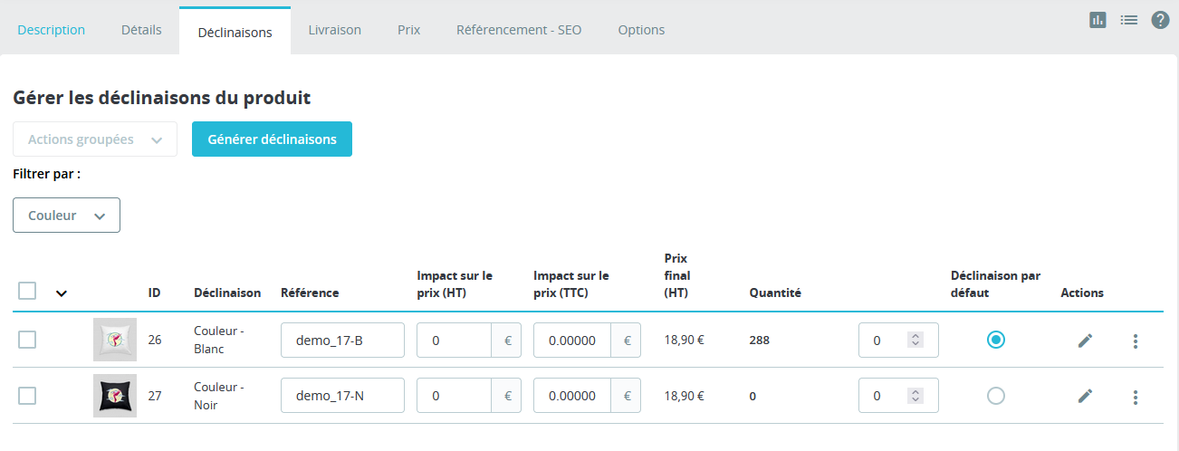Switch to the Livraison tab
Image resolution: width=1179 pixels, height=451 pixels.
tap(334, 30)
